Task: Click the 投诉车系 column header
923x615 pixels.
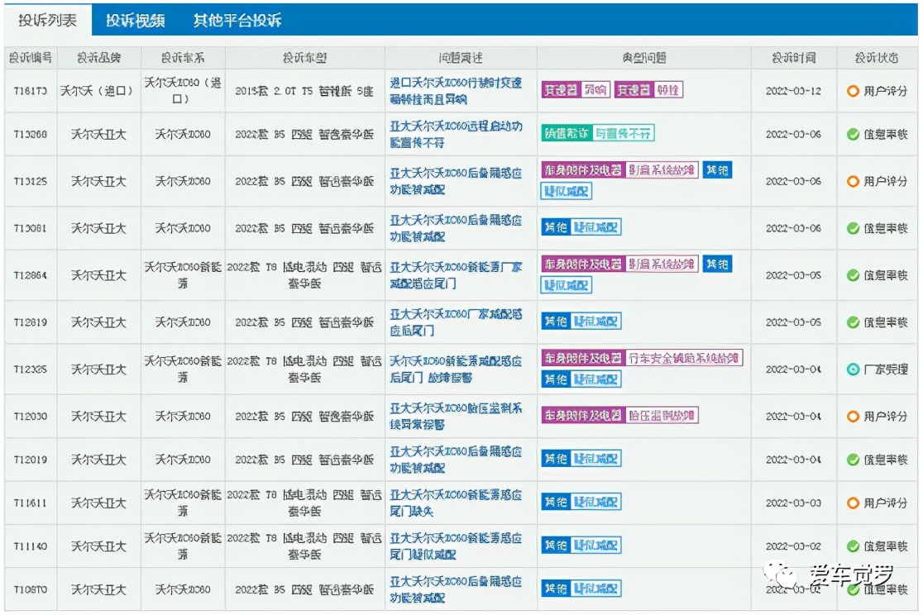Action: (183, 58)
